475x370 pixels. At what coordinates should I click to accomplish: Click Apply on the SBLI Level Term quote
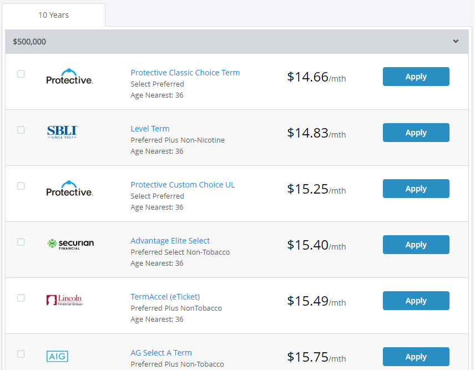click(416, 133)
